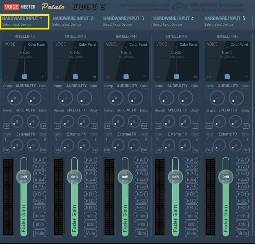Toggle Send 1 Post button on Input 2
The image size is (255, 244).
click(57, 150)
